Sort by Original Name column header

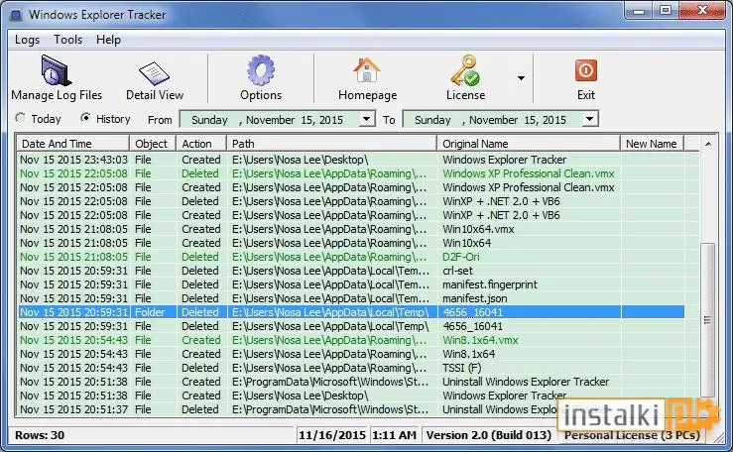529,144
